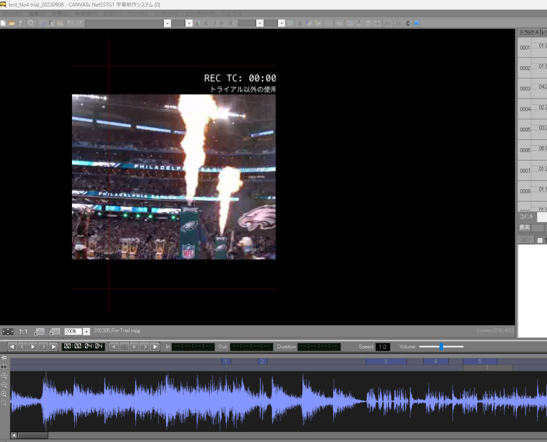Click the italic K style icon

click(206, 23)
